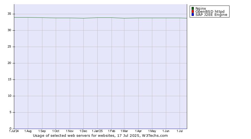Click the 0 y-axis value
This screenshot has width=251, height=139.
(10, 128)
